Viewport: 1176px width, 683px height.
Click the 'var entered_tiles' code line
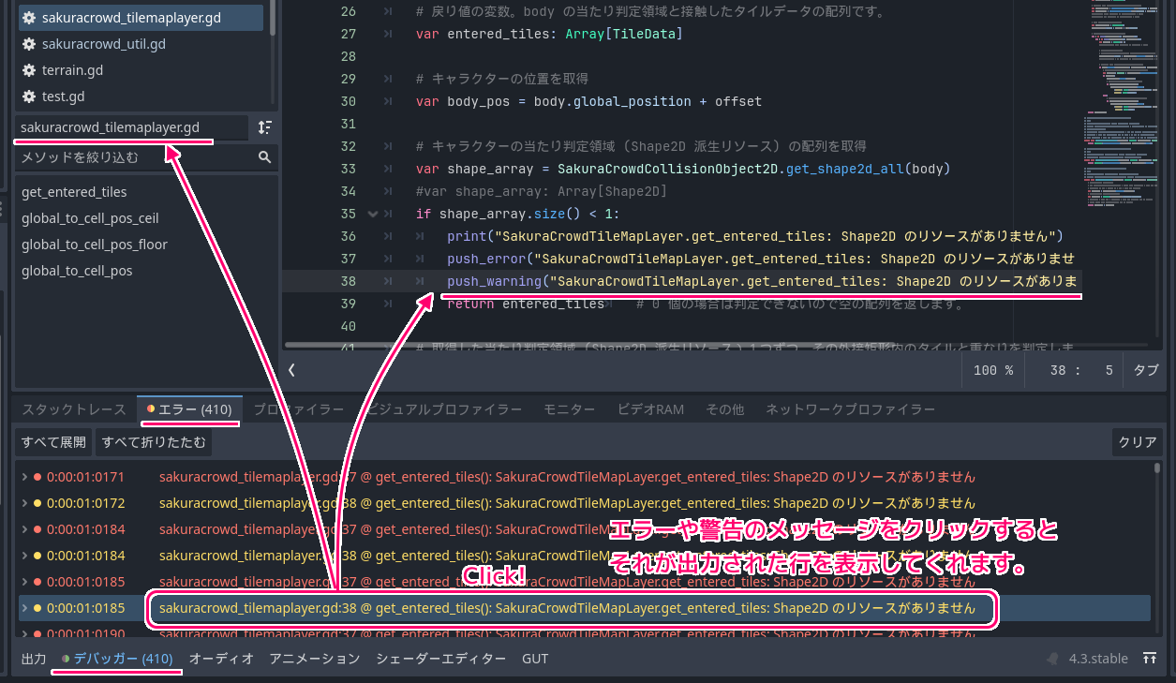(x=549, y=34)
